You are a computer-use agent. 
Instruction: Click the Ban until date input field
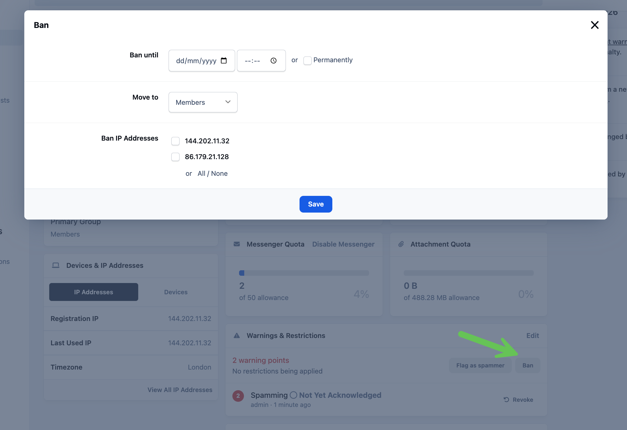coord(202,60)
